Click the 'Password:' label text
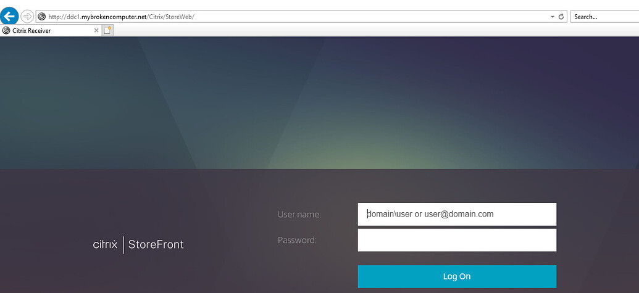 297,241
